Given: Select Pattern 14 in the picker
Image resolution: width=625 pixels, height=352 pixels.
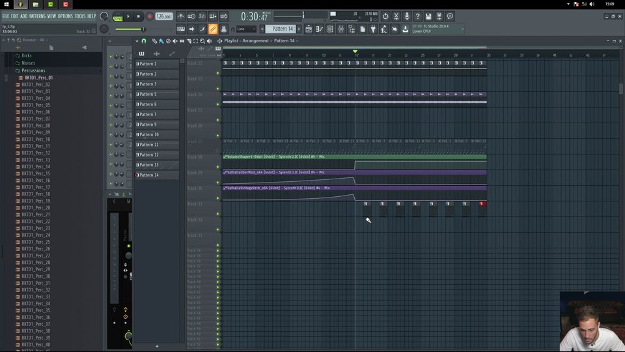Looking at the screenshot, I should [157, 175].
